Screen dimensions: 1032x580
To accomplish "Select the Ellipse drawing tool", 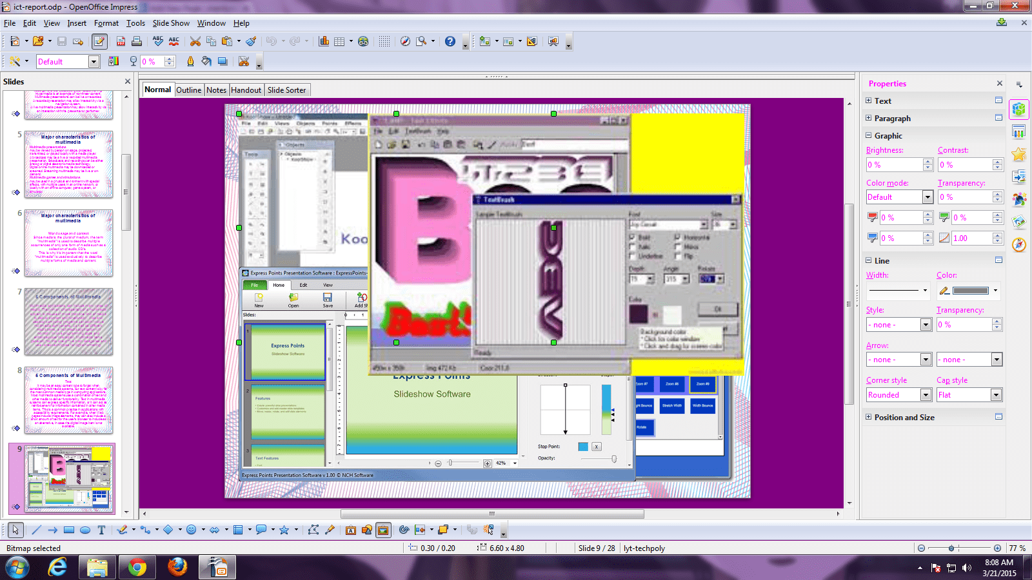I will tap(84, 530).
